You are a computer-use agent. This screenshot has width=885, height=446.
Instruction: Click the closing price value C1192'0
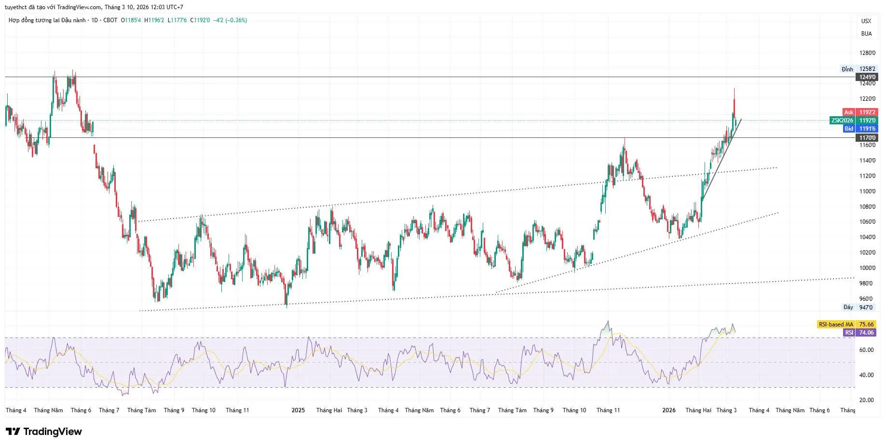pyautogui.click(x=200, y=20)
